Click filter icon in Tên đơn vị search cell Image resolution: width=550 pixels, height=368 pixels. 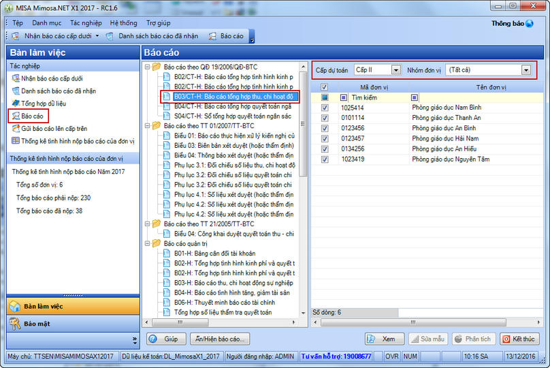[x=415, y=97]
